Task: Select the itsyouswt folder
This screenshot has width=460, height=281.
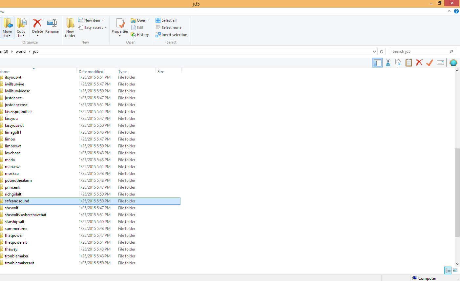Action: 13,77
